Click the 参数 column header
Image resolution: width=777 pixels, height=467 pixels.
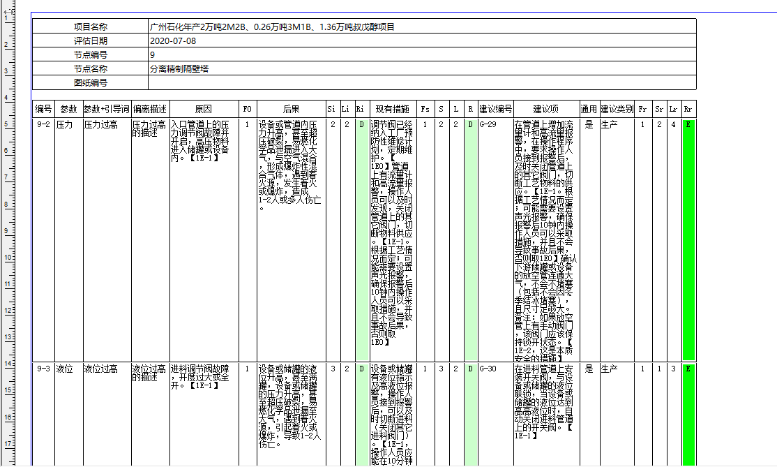coord(68,109)
